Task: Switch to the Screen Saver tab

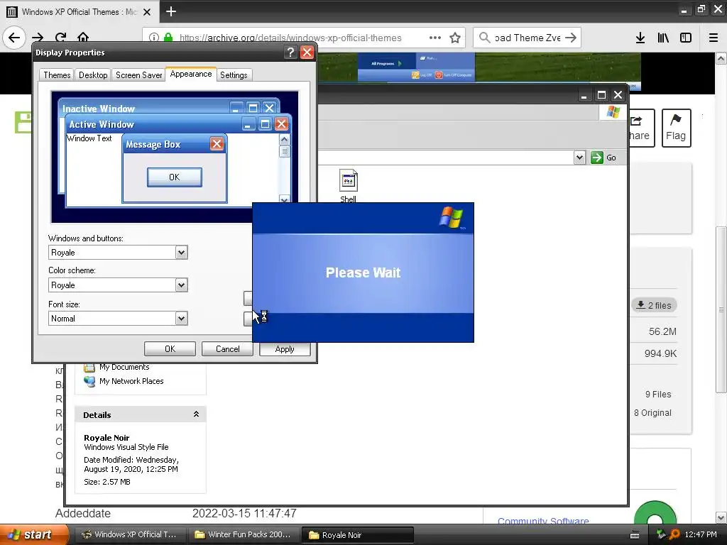Action: click(x=138, y=75)
